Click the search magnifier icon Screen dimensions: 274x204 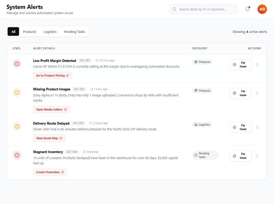pyautogui.click(x=174, y=9)
